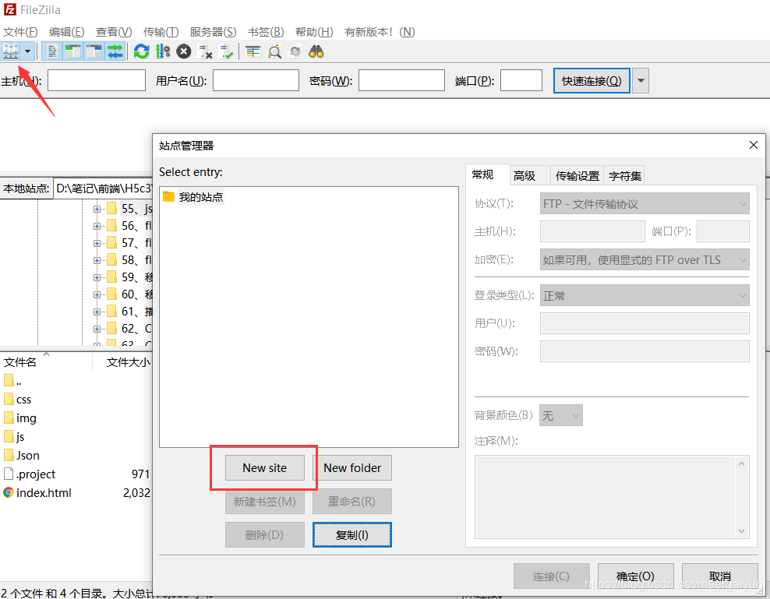
Task: Open the 背景颜色(B) dropdown
Action: 561,415
